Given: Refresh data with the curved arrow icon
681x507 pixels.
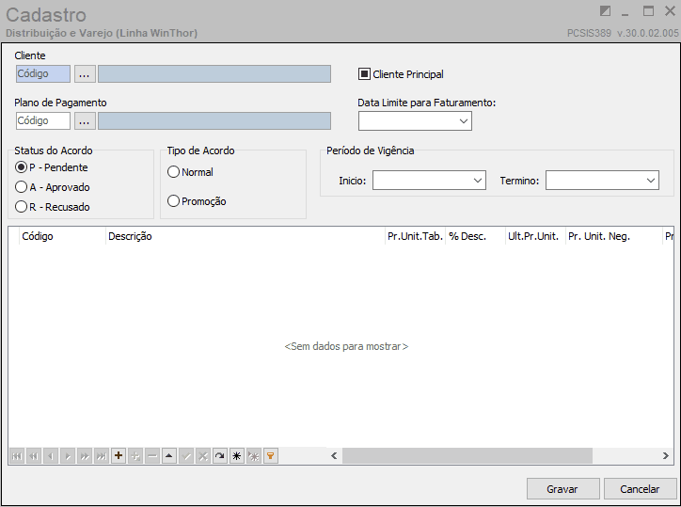Looking at the screenshot, I should tap(220, 456).
